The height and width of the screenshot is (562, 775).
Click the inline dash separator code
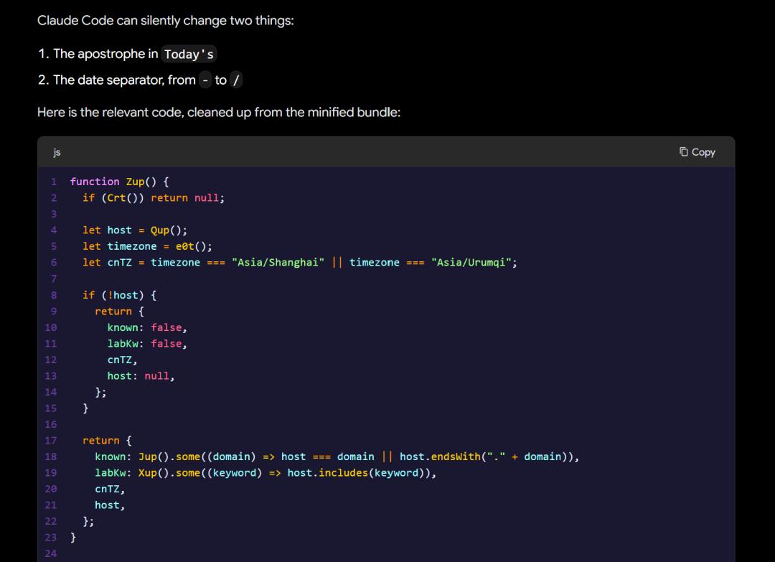(x=205, y=80)
